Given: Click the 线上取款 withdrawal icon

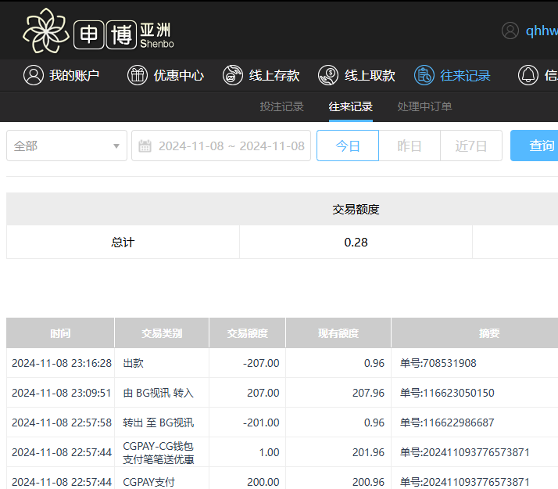Looking at the screenshot, I should click(328, 75).
